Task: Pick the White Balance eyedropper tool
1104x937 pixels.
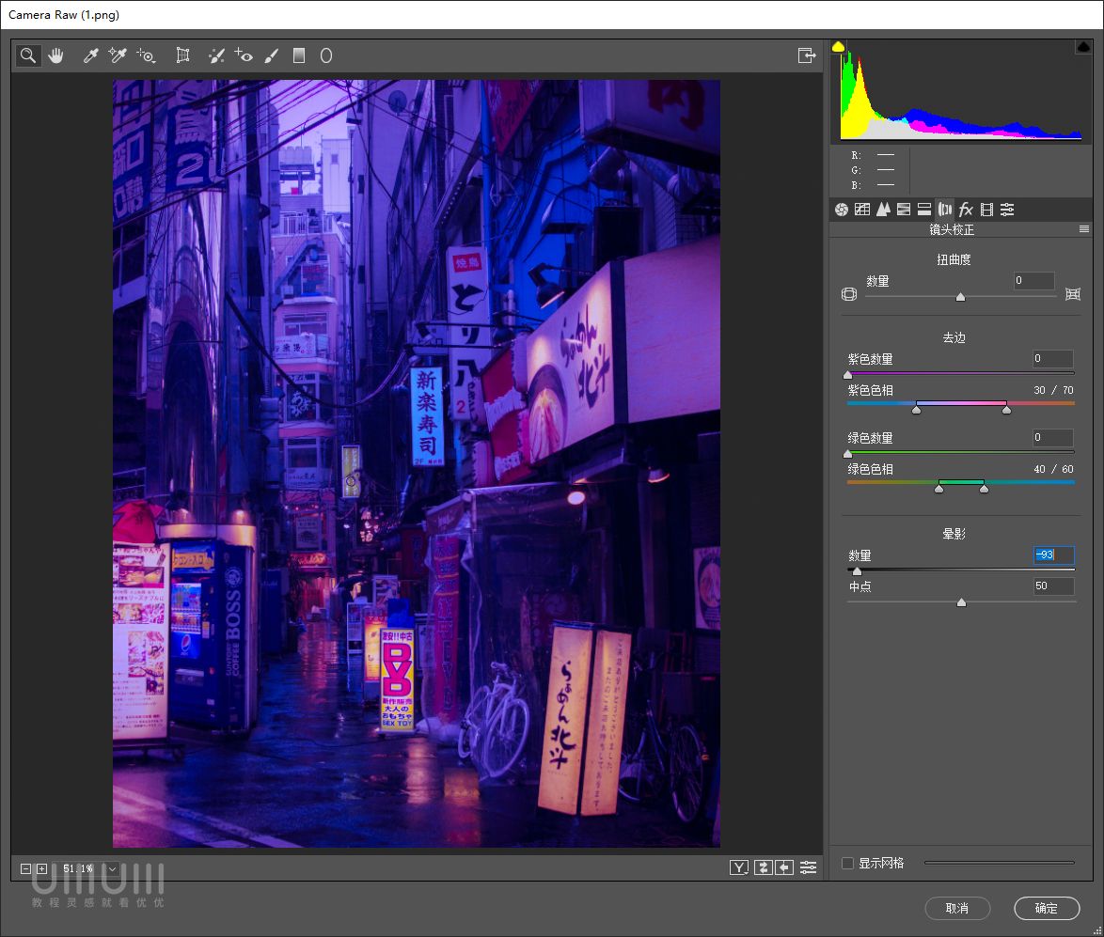Action: click(90, 55)
